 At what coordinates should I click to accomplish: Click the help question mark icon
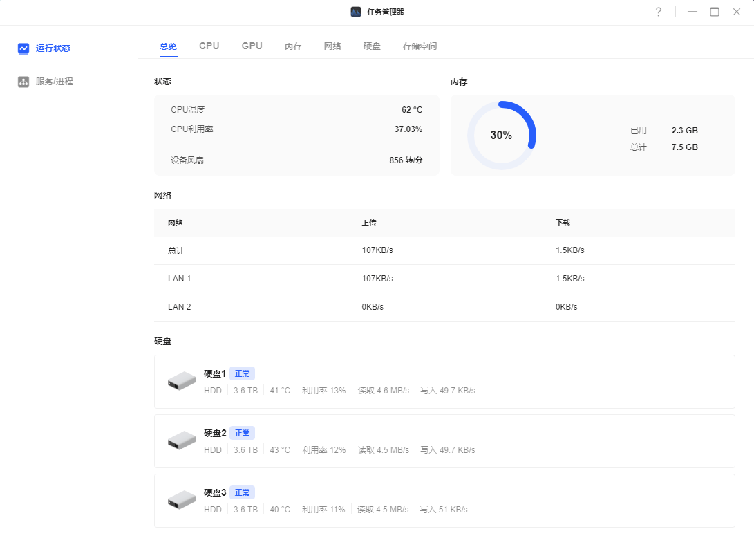pos(658,12)
